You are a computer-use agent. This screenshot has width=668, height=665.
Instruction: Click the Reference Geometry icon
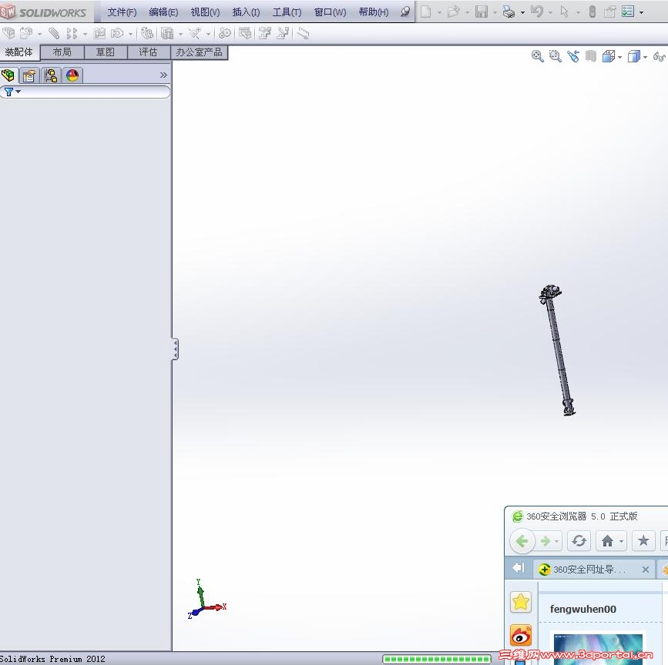coord(195,33)
